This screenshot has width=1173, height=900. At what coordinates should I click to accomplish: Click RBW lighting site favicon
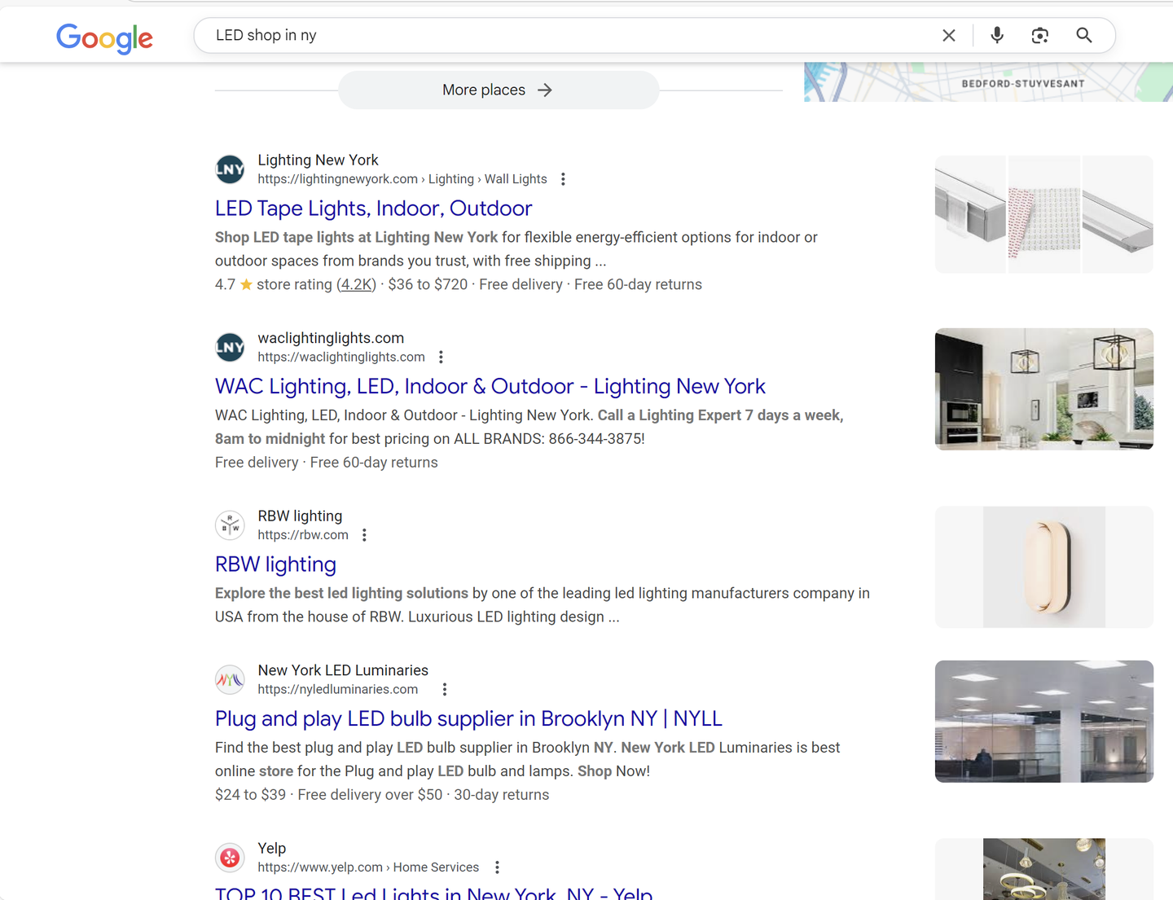pyautogui.click(x=230, y=525)
